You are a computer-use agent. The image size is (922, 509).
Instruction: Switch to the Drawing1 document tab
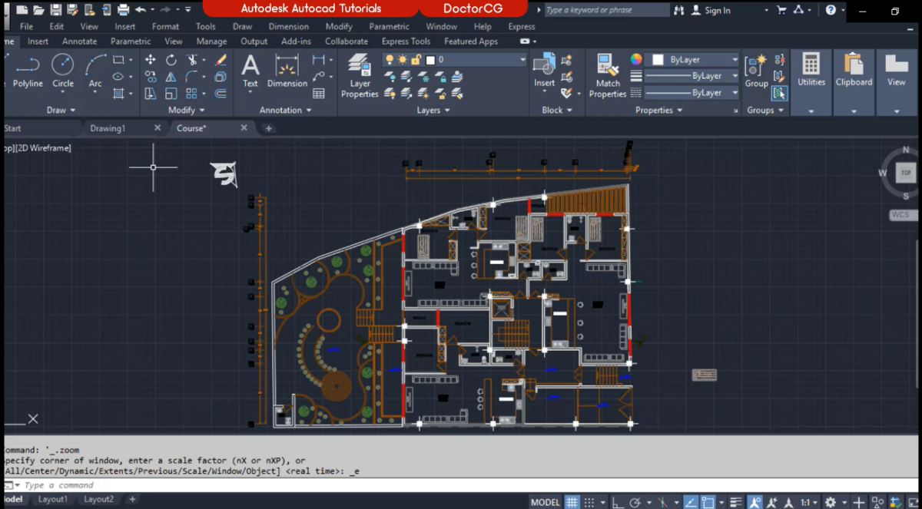coord(108,128)
